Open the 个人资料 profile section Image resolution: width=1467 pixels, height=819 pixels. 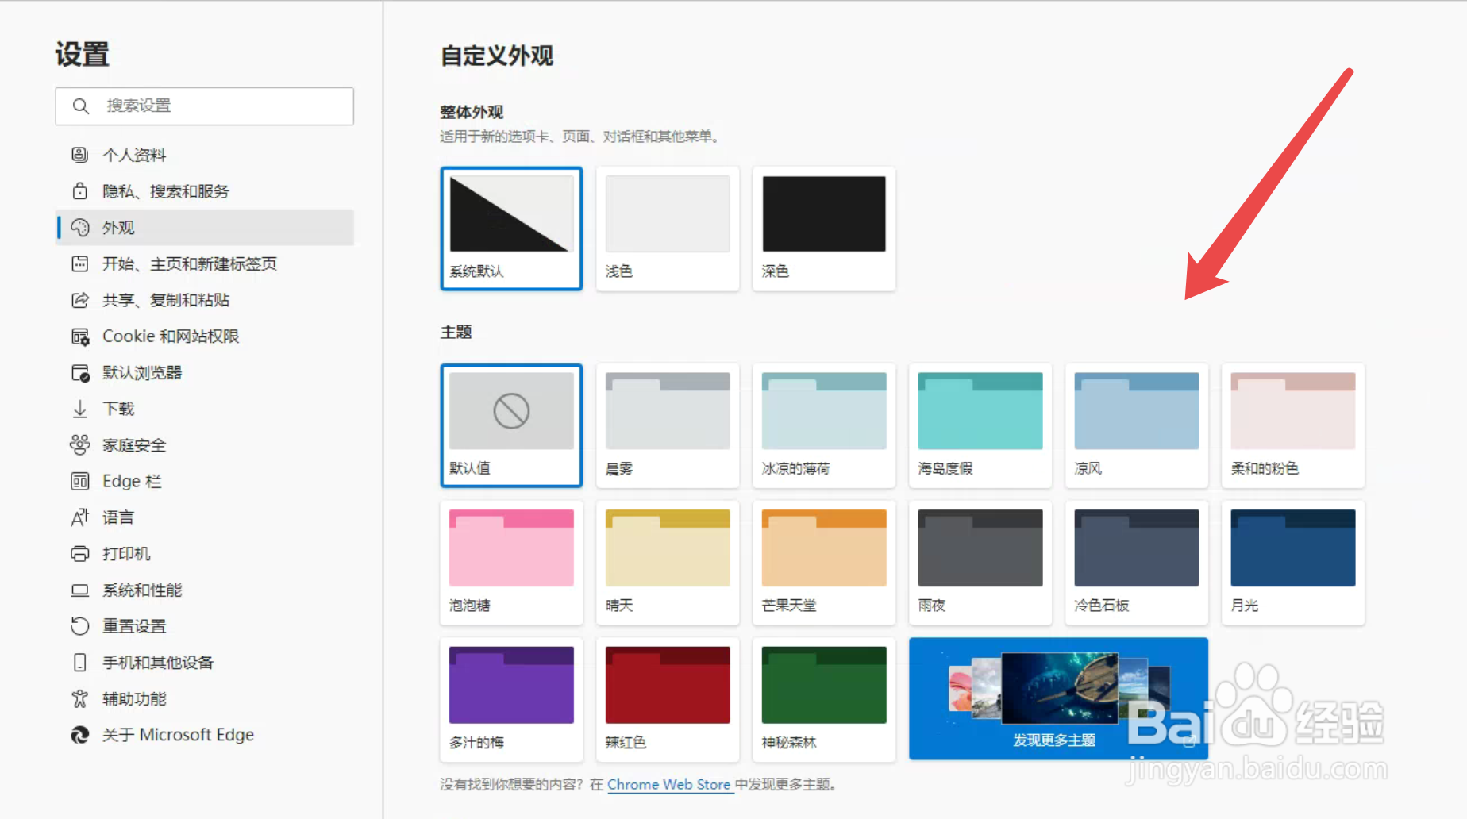tap(134, 154)
